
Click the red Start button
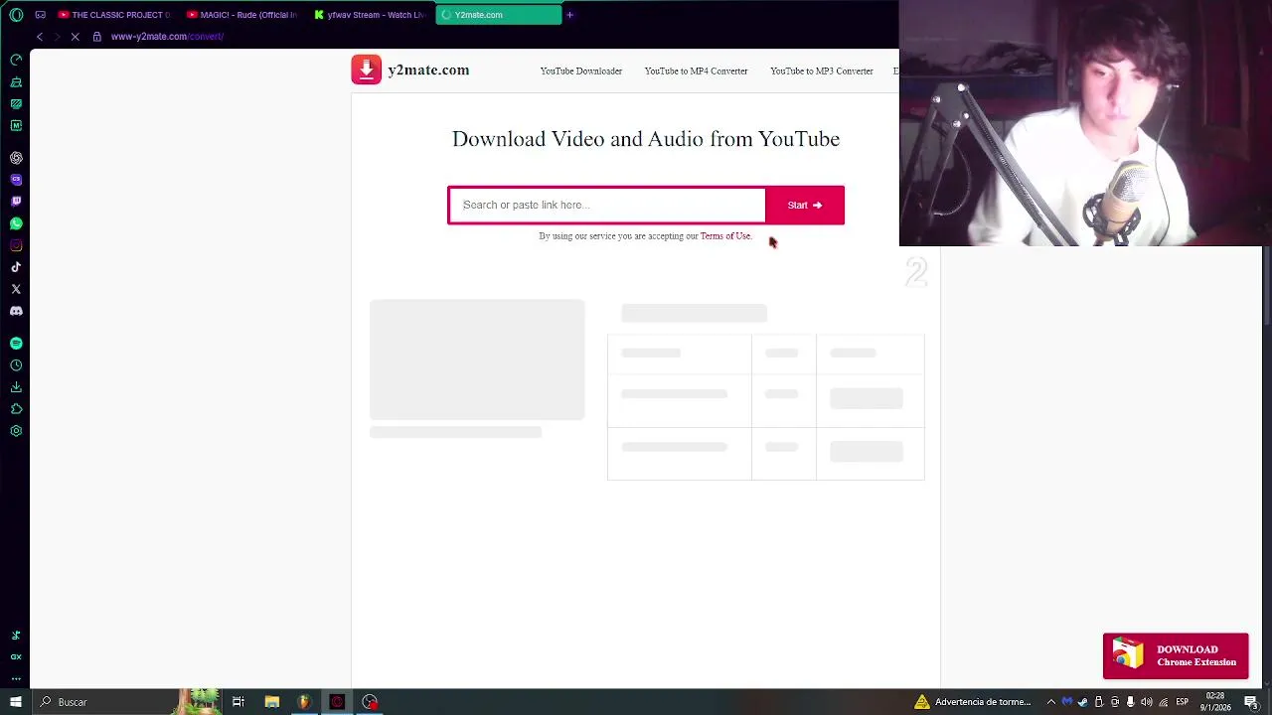805,206
